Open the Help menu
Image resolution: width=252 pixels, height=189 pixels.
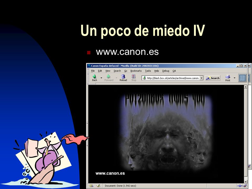tap(156, 71)
